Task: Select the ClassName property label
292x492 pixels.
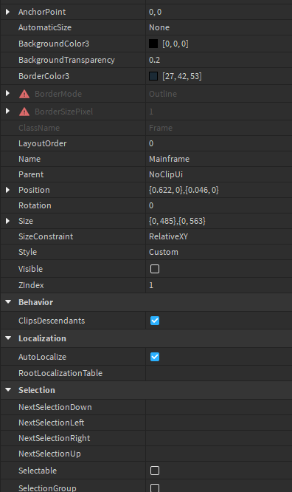Action: pos(39,128)
